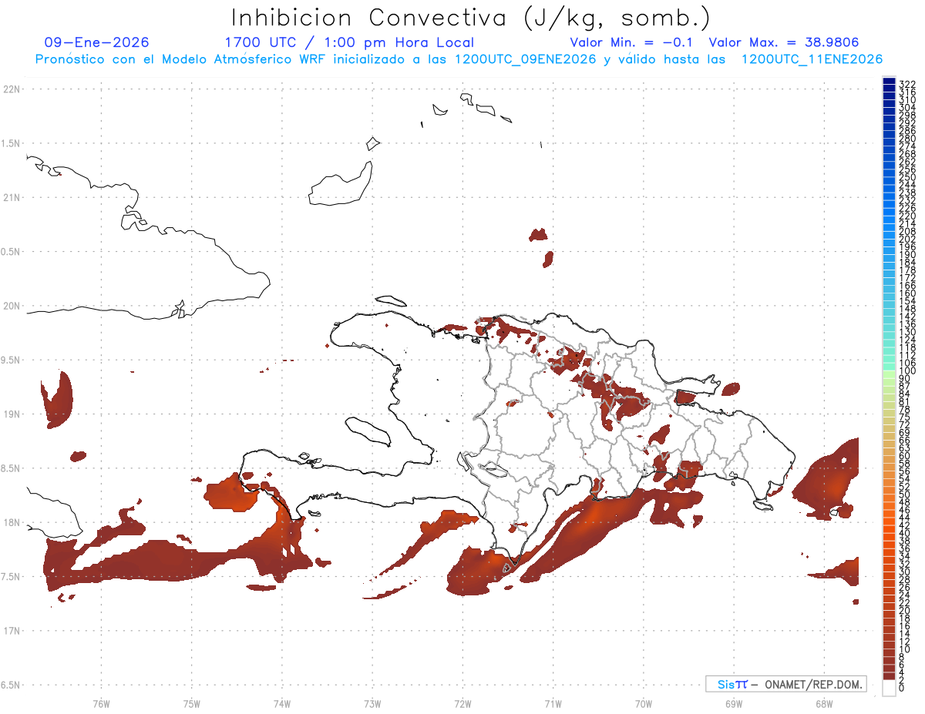Click the '76W' longitude label
Screen dimensions: 925x714
click(x=101, y=704)
